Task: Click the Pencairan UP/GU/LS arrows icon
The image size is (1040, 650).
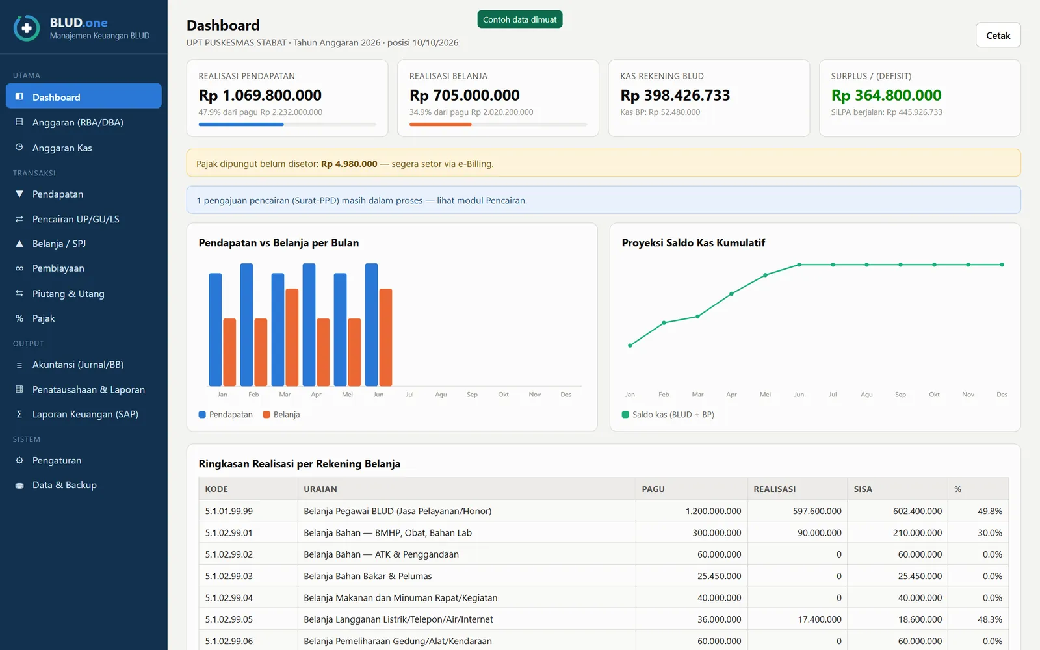Action: point(19,219)
